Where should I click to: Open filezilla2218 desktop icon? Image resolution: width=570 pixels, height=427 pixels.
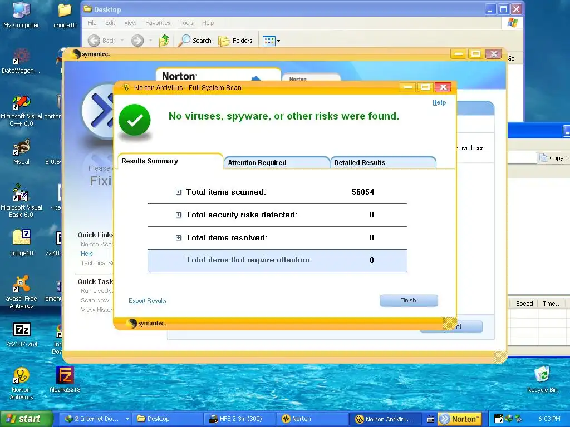tap(65, 379)
